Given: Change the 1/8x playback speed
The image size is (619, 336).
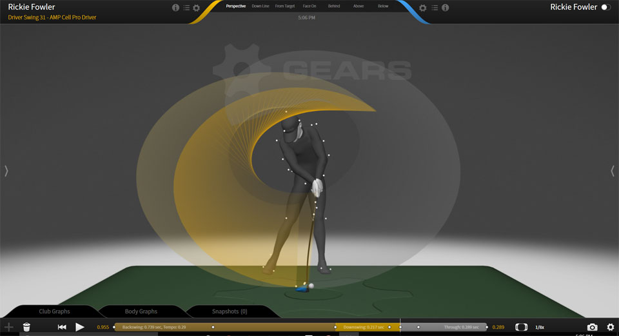Looking at the screenshot, I should point(540,328).
